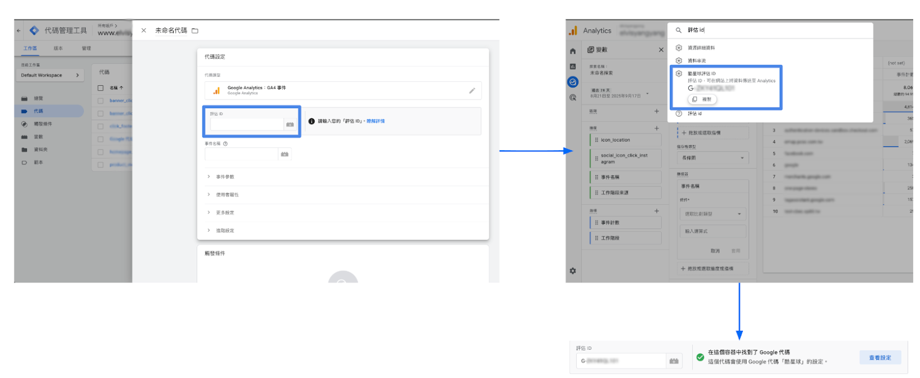Switch to the 版本 tab
Viewport: 920px width, 378px height.
pyautogui.click(x=58, y=48)
